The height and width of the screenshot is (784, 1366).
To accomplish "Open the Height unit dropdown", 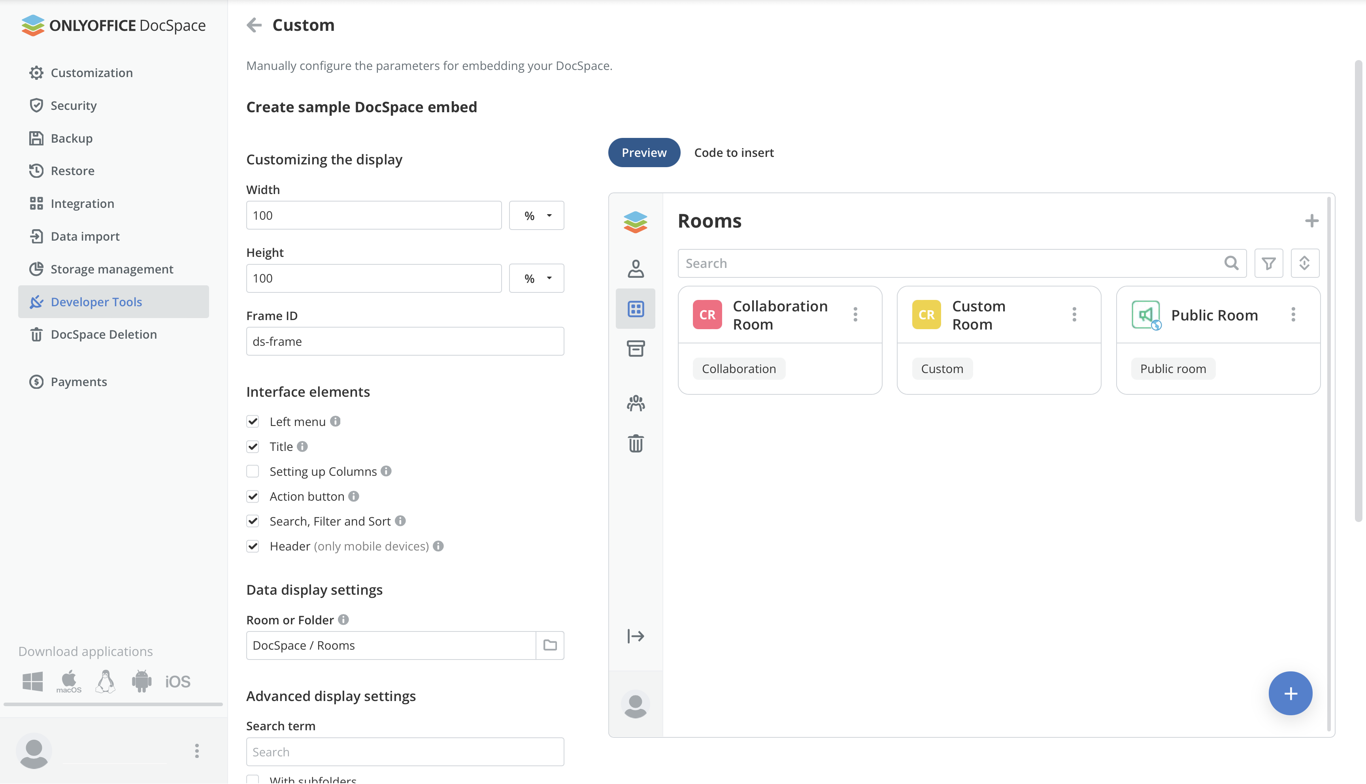I will [x=537, y=278].
